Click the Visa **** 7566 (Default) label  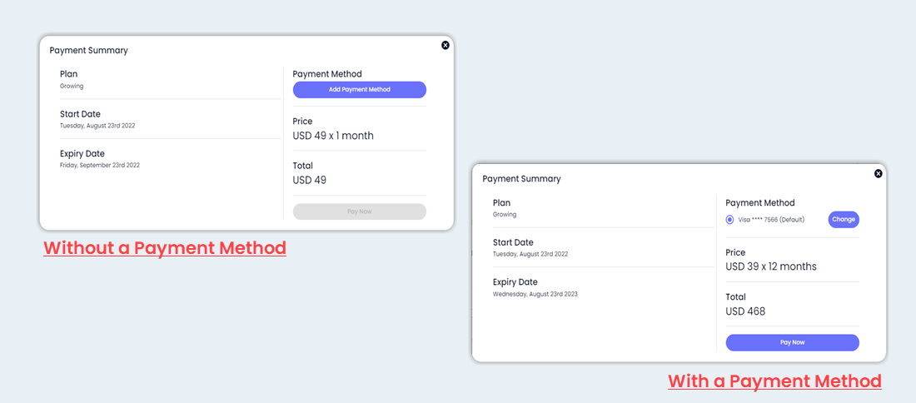coord(771,220)
